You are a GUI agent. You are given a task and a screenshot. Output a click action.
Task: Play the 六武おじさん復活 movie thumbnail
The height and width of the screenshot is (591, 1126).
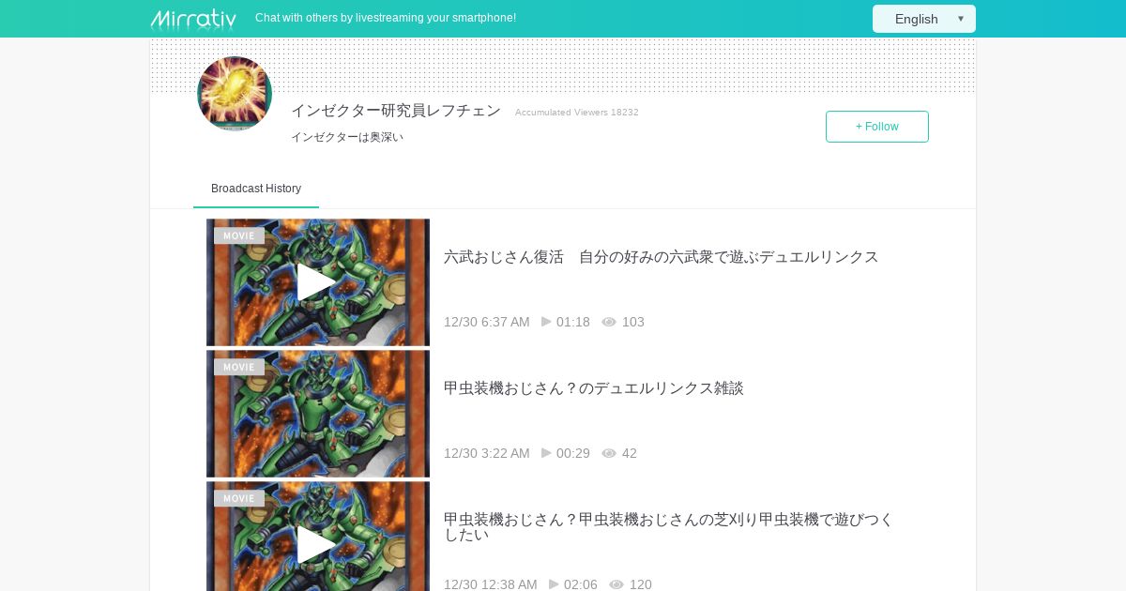click(318, 282)
